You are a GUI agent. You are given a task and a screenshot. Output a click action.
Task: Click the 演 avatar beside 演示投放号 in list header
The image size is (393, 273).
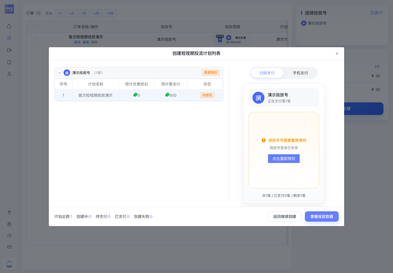point(67,73)
